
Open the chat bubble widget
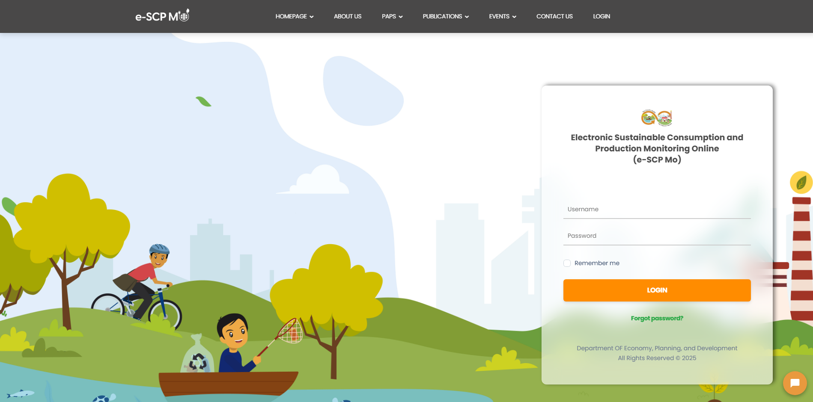point(795,383)
